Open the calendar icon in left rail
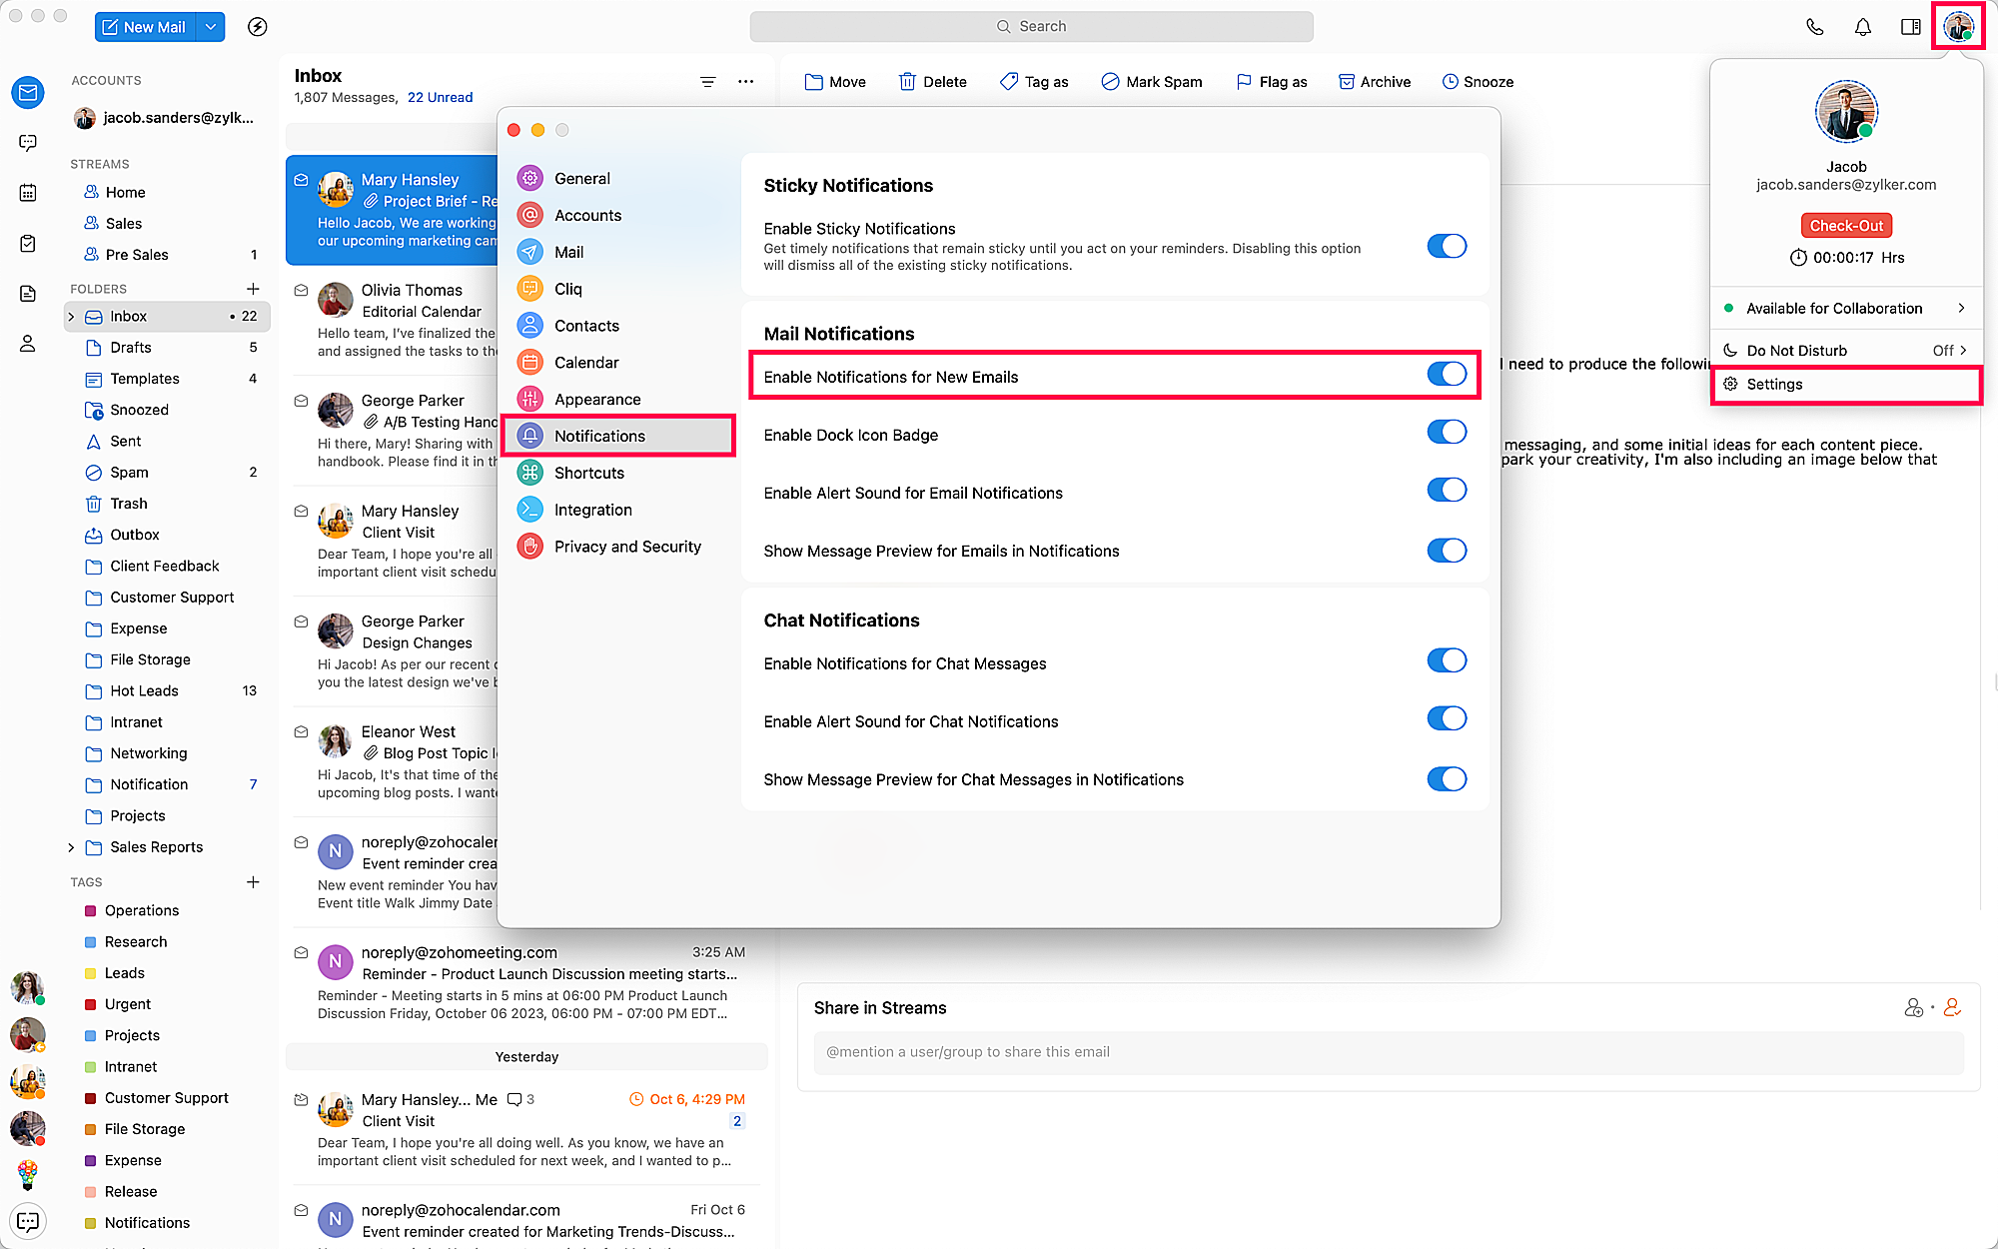Image resolution: width=1998 pixels, height=1249 pixels. pos(28,193)
